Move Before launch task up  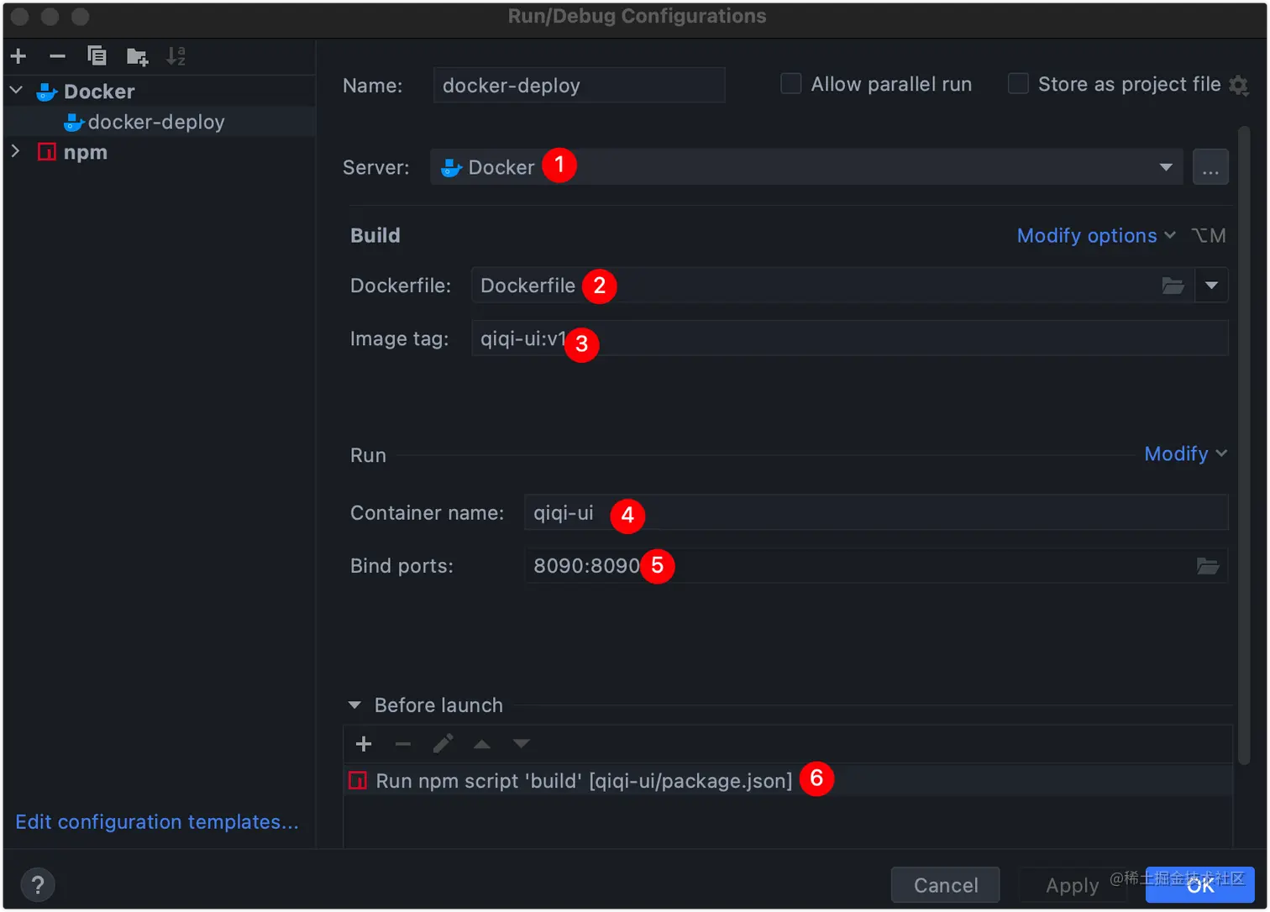click(x=482, y=744)
